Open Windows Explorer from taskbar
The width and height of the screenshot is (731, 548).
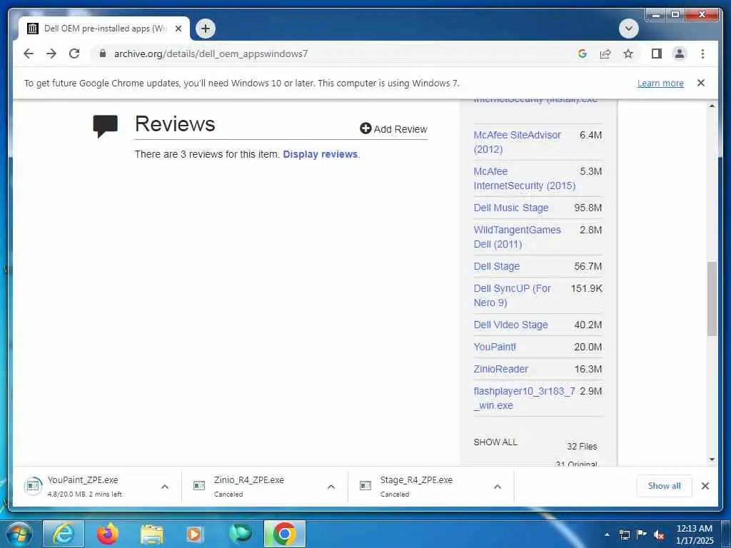click(x=152, y=534)
